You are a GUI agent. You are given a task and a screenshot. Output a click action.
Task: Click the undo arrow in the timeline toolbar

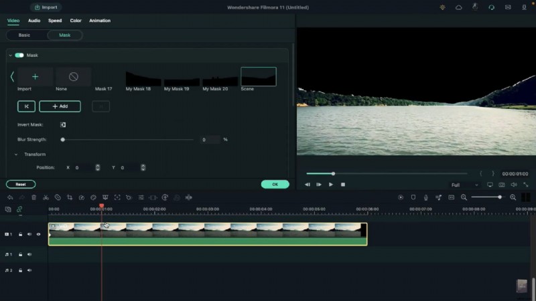click(10, 197)
